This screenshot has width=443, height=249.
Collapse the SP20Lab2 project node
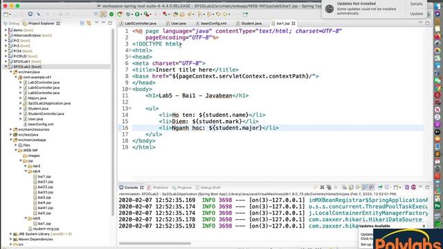pyautogui.click(x=6, y=66)
